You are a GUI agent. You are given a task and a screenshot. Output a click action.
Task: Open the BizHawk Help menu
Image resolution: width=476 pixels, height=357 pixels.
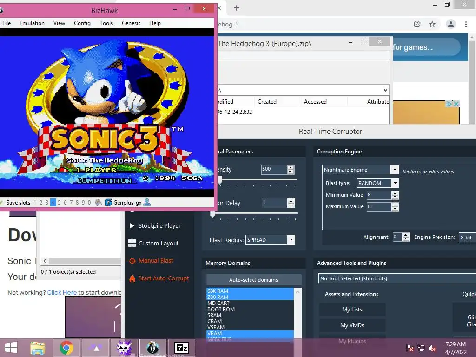click(155, 23)
